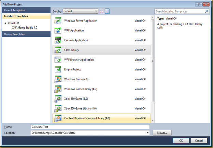Click the Windows Forms Application template icon

tap(58, 21)
